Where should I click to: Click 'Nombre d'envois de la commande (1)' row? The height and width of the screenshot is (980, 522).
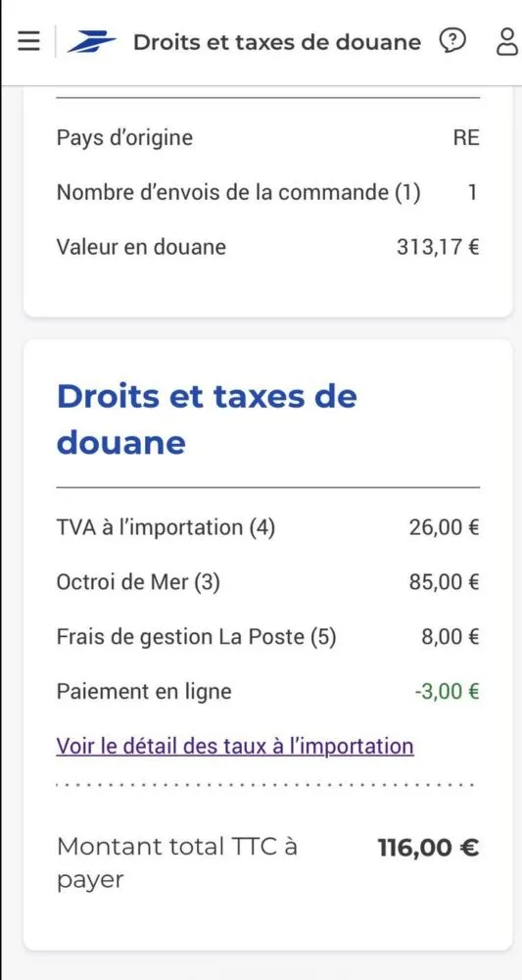coord(268,192)
